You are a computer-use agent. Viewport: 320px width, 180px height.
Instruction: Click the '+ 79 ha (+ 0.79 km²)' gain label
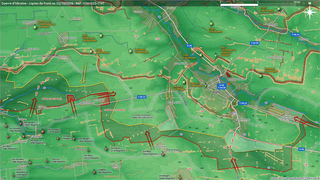[x=51, y=98]
